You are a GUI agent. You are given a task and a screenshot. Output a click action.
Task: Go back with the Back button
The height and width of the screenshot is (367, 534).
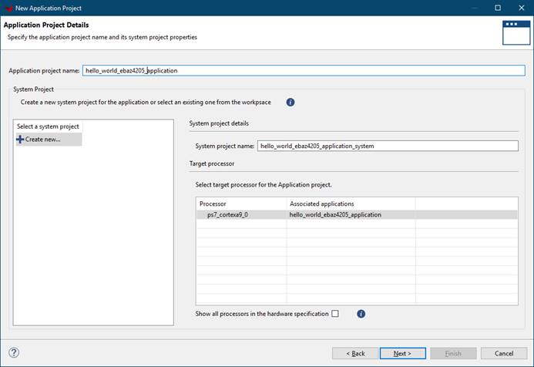tap(354, 353)
